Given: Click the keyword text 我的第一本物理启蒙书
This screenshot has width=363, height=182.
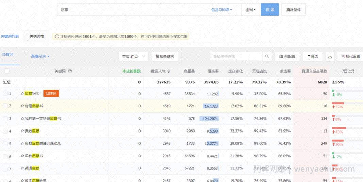Looking at the screenshot, I should click(43, 119).
